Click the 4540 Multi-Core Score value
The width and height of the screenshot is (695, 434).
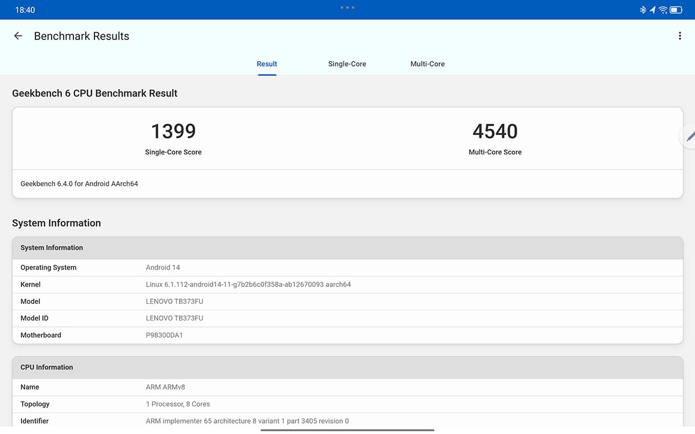click(x=495, y=131)
